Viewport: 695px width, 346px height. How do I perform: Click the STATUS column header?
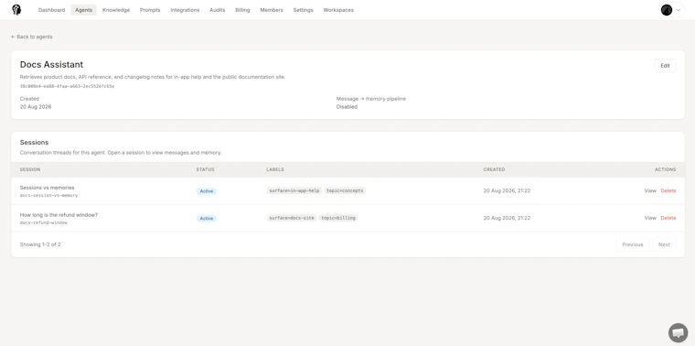click(x=205, y=169)
